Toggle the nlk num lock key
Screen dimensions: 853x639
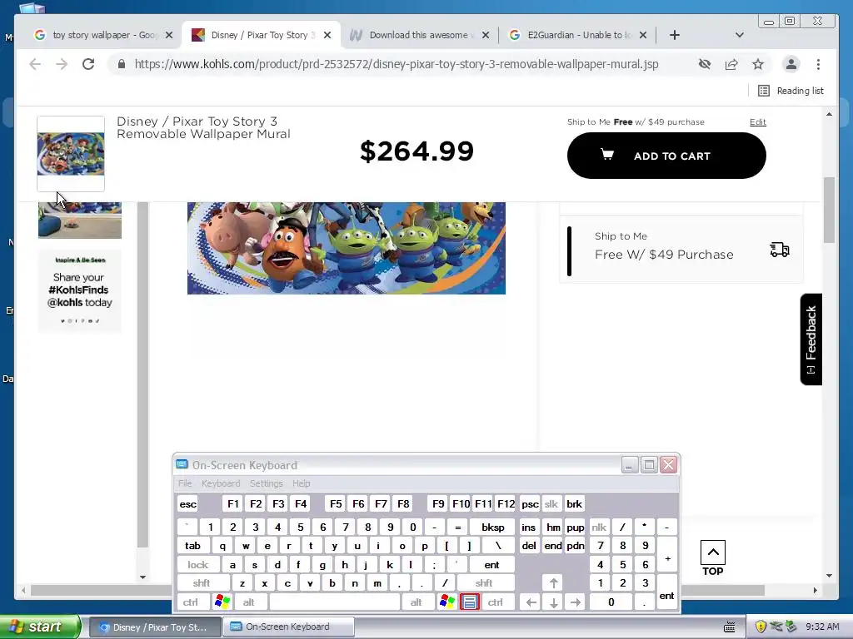(599, 527)
